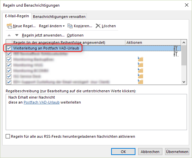Toggle checkbox of the seventh rule row

[9, 82]
